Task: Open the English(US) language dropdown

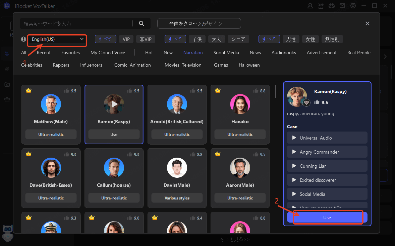Action: [57, 39]
